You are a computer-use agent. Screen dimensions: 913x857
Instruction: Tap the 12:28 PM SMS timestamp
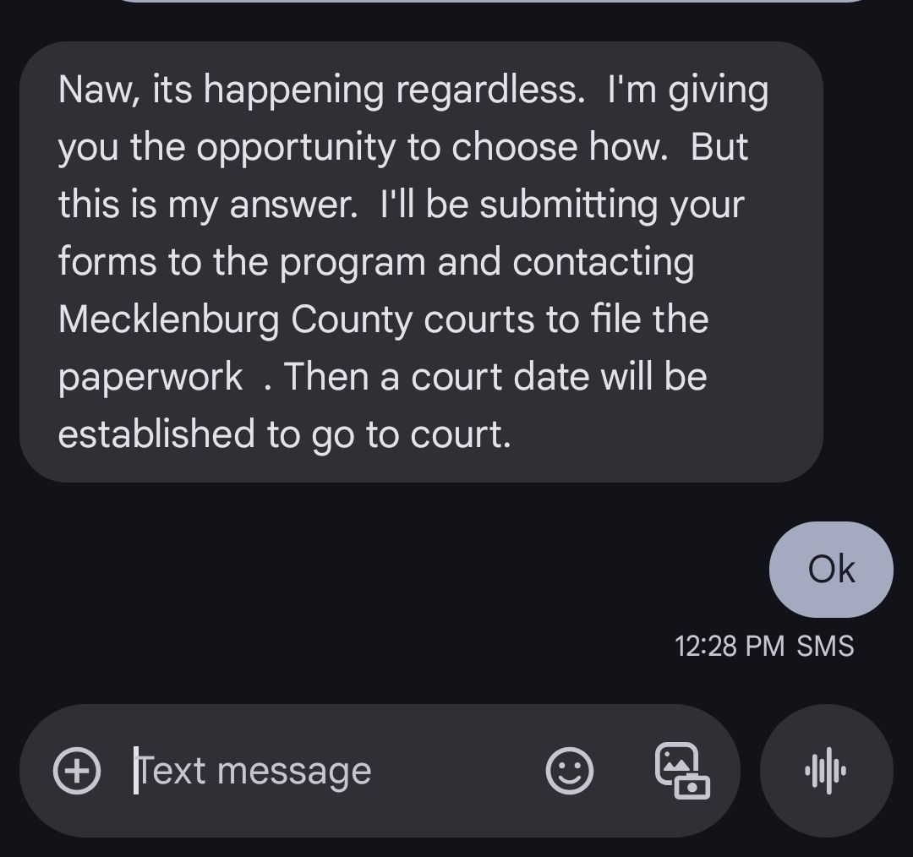[x=764, y=647]
